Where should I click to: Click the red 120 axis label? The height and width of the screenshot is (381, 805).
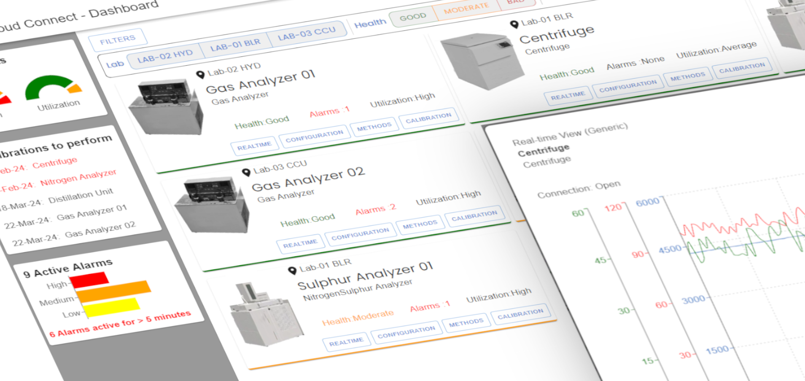614,208
